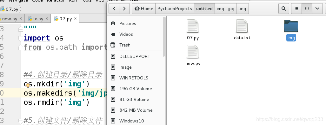The image size is (326, 125).
Task: Select the img folder icon
Action: click(291, 26)
